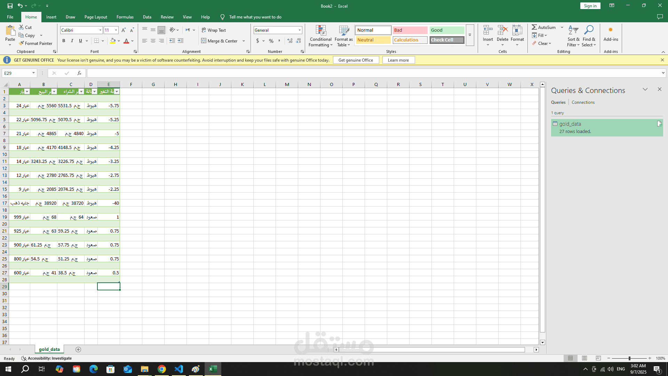Open column E header filter dropdown
The width and height of the screenshot is (668, 376).
pos(117,92)
